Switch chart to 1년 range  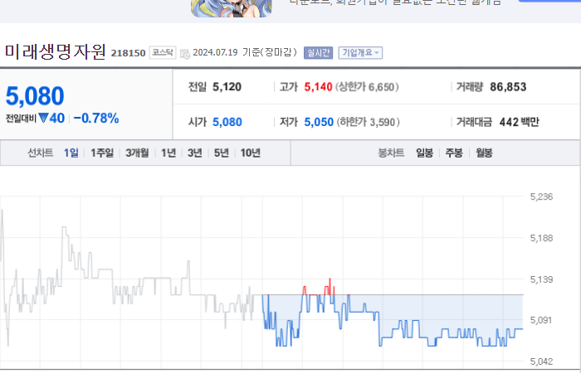pos(168,153)
